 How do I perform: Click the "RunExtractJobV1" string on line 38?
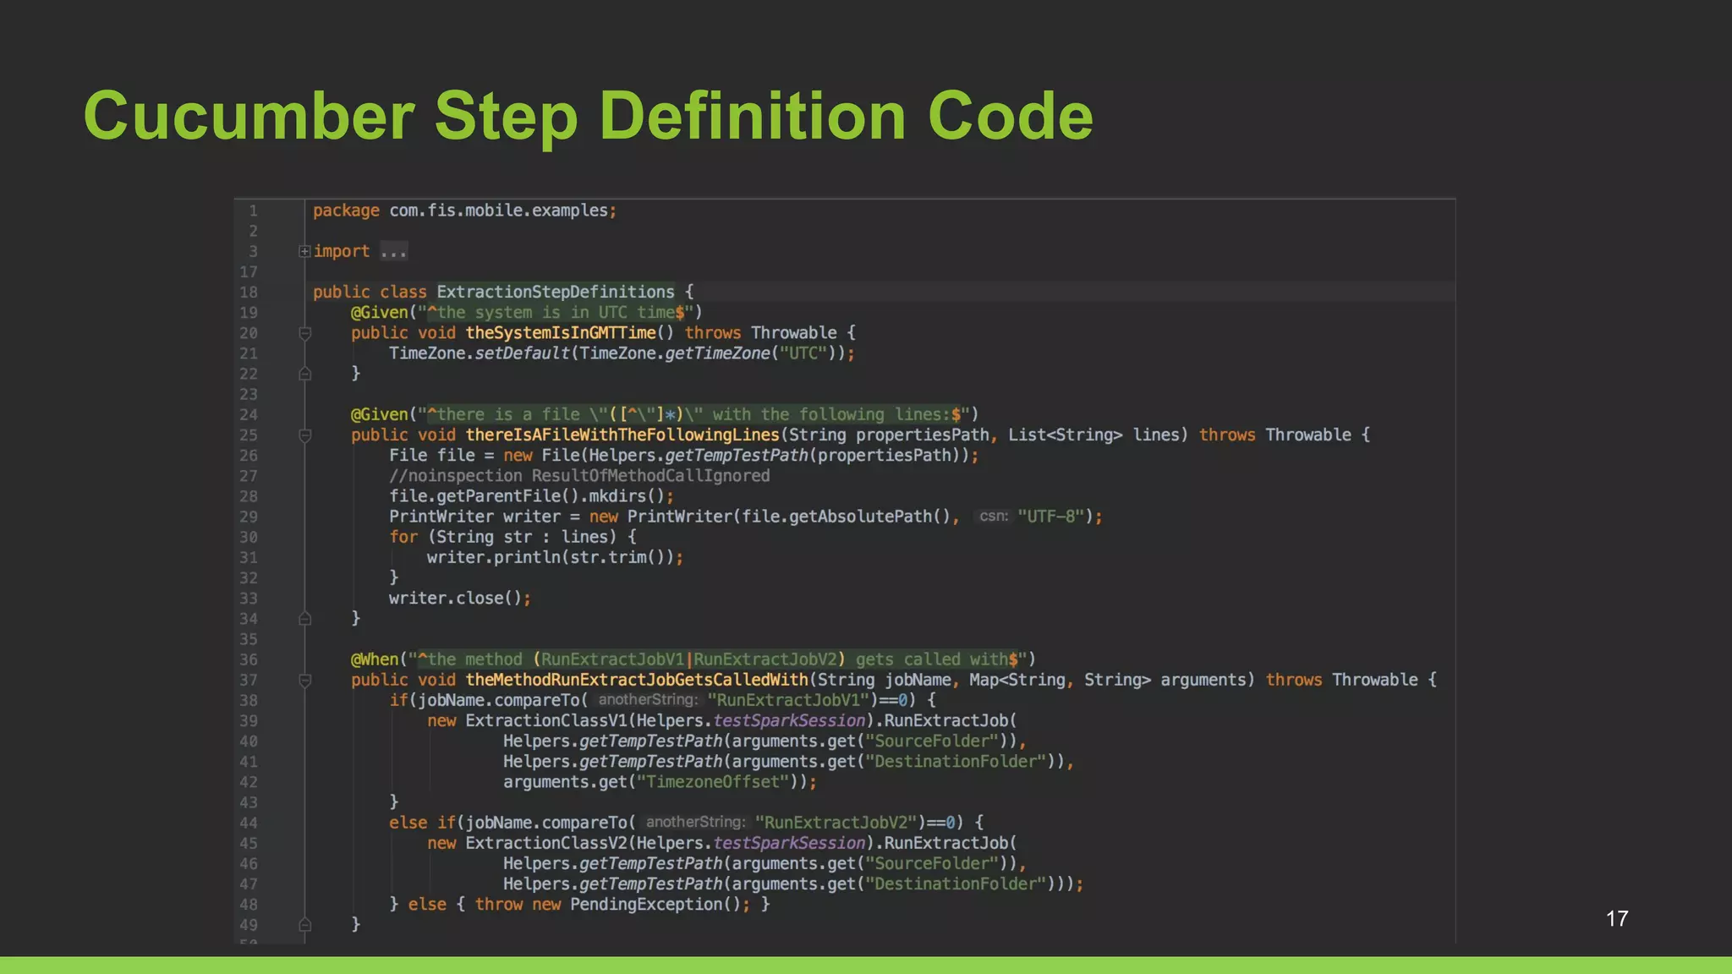tap(789, 700)
